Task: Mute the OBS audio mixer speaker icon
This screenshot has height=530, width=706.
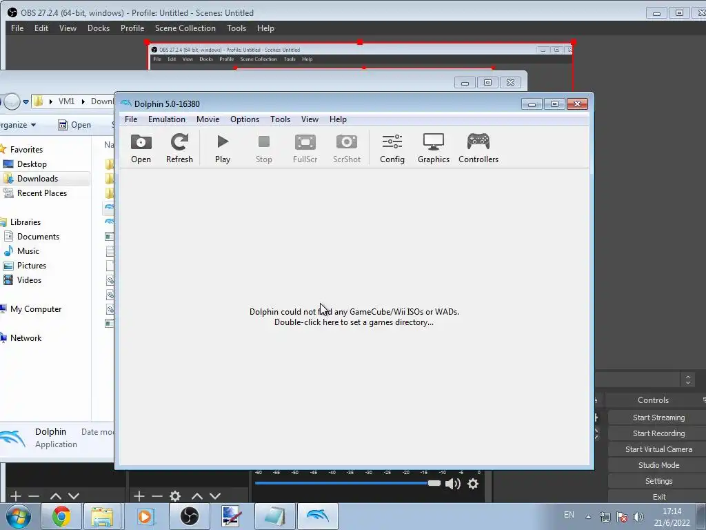Action: click(x=452, y=484)
